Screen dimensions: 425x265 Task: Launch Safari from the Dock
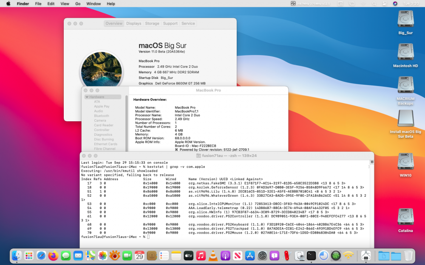pos(41,256)
